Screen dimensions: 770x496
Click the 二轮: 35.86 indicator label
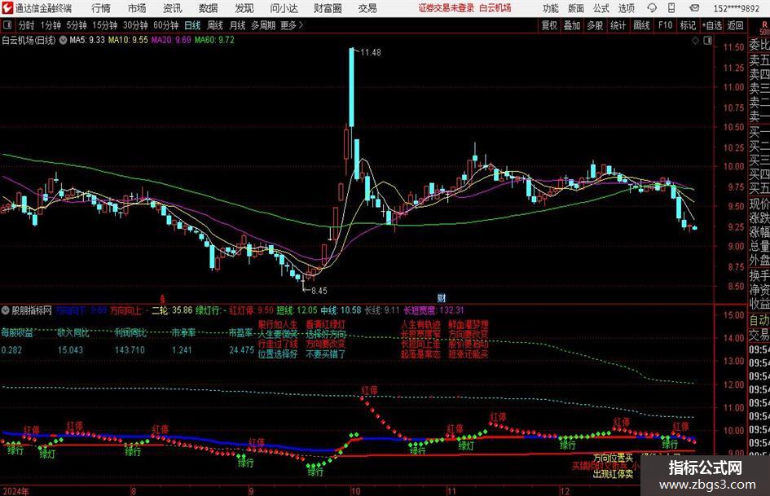(x=172, y=310)
